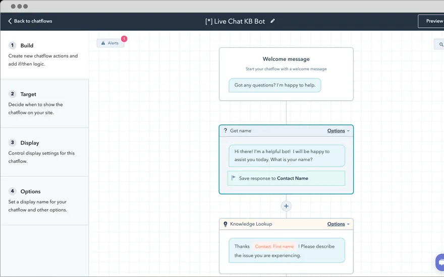This screenshot has height=277, width=444.
Task: Click the Contact: First name token
Action: pyautogui.click(x=274, y=246)
